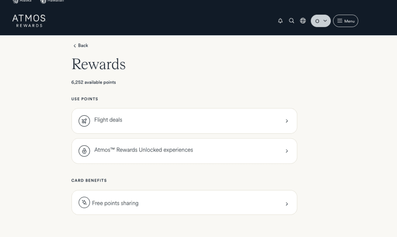Open the notifications bell icon
397x237 pixels.
pyautogui.click(x=280, y=21)
